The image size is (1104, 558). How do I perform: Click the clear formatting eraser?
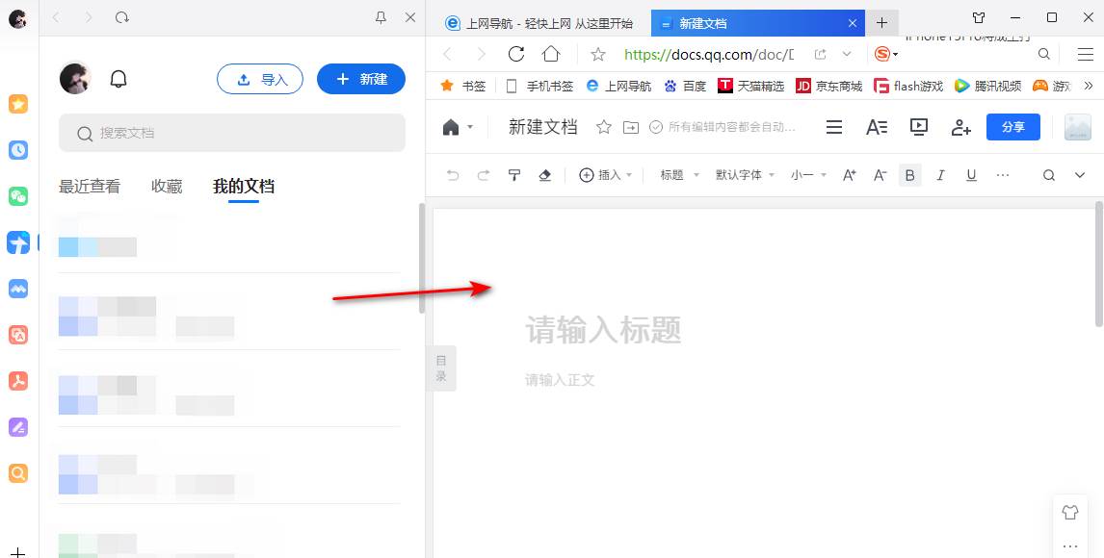click(x=544, y=175)
